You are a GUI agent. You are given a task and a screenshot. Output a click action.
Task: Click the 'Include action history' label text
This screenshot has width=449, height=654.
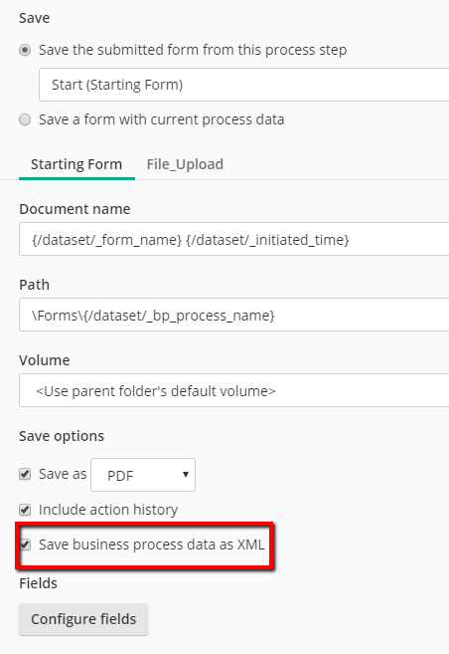pyautogui.click(x=108, y=510)
